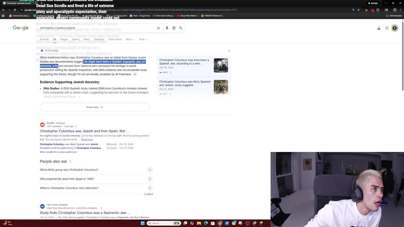This screenshot has height=227, width=404.
Task: Open the Kanye West Walks bookmark
Action: (x=188, y=15)
